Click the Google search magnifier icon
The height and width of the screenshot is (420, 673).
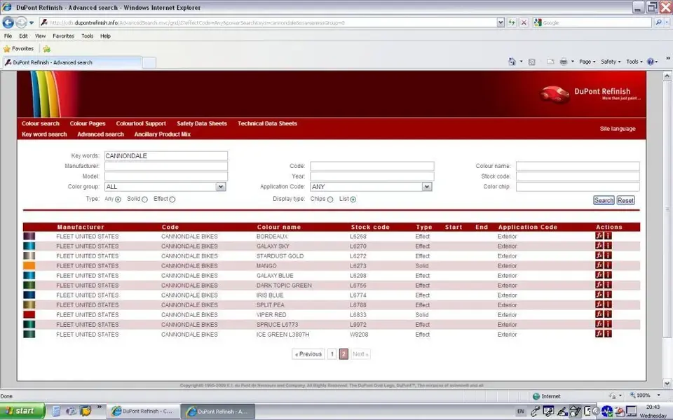(x=659, y=22)
